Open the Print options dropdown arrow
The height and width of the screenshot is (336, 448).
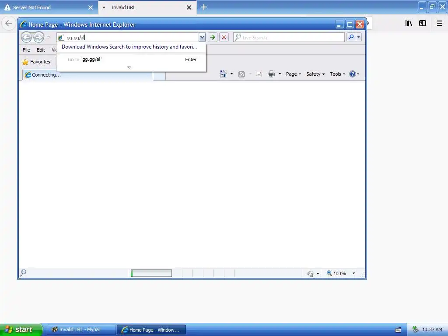tap(280, 74)
